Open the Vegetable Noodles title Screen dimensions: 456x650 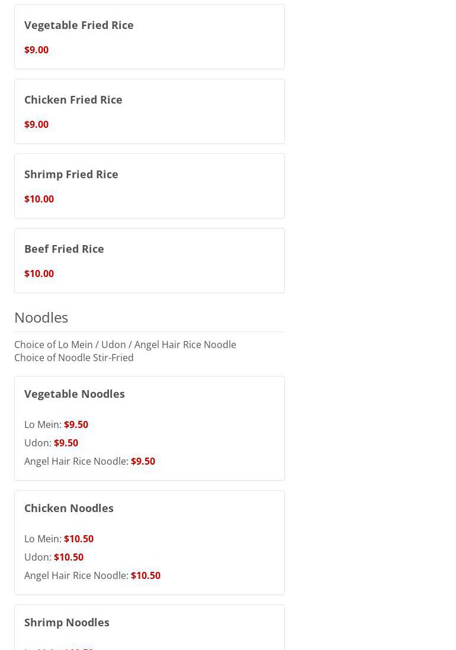(x=75, y=394)
